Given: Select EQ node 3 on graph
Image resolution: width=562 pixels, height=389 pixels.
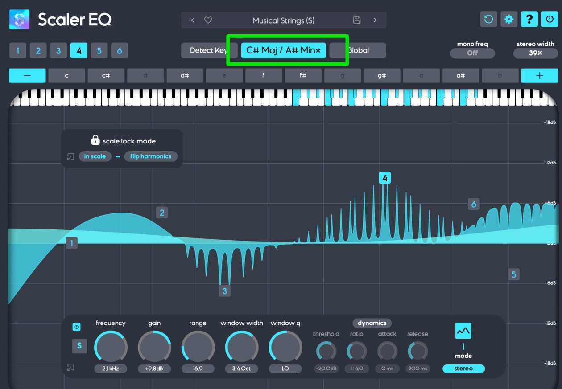Looking at the screenshot, I should tap(225, 291).
